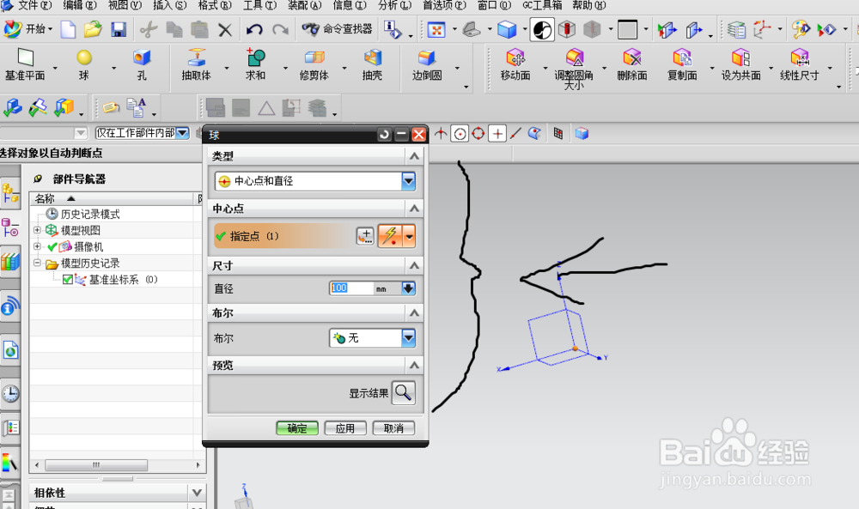
Task: Select the Trim Body (修剪体) tool
Action: tap(314, 65)
